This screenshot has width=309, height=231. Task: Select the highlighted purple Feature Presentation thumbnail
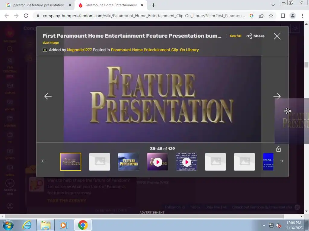click(x=71, y=162)
